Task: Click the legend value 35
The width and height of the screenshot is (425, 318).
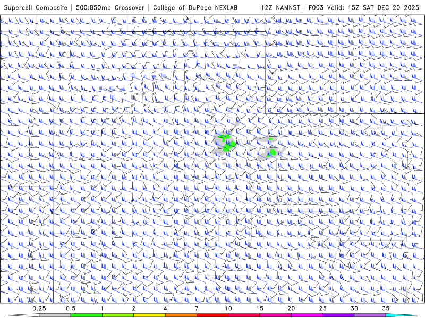Action: pyautogui.click(x=386, y=308)
